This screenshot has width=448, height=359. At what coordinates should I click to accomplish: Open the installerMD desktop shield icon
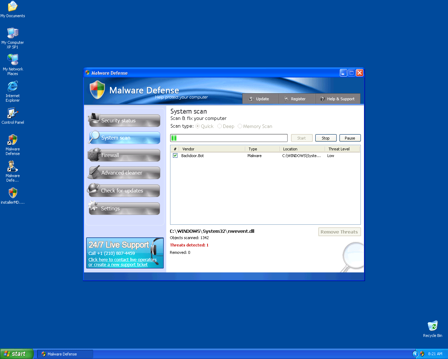(x=13, y=193)
